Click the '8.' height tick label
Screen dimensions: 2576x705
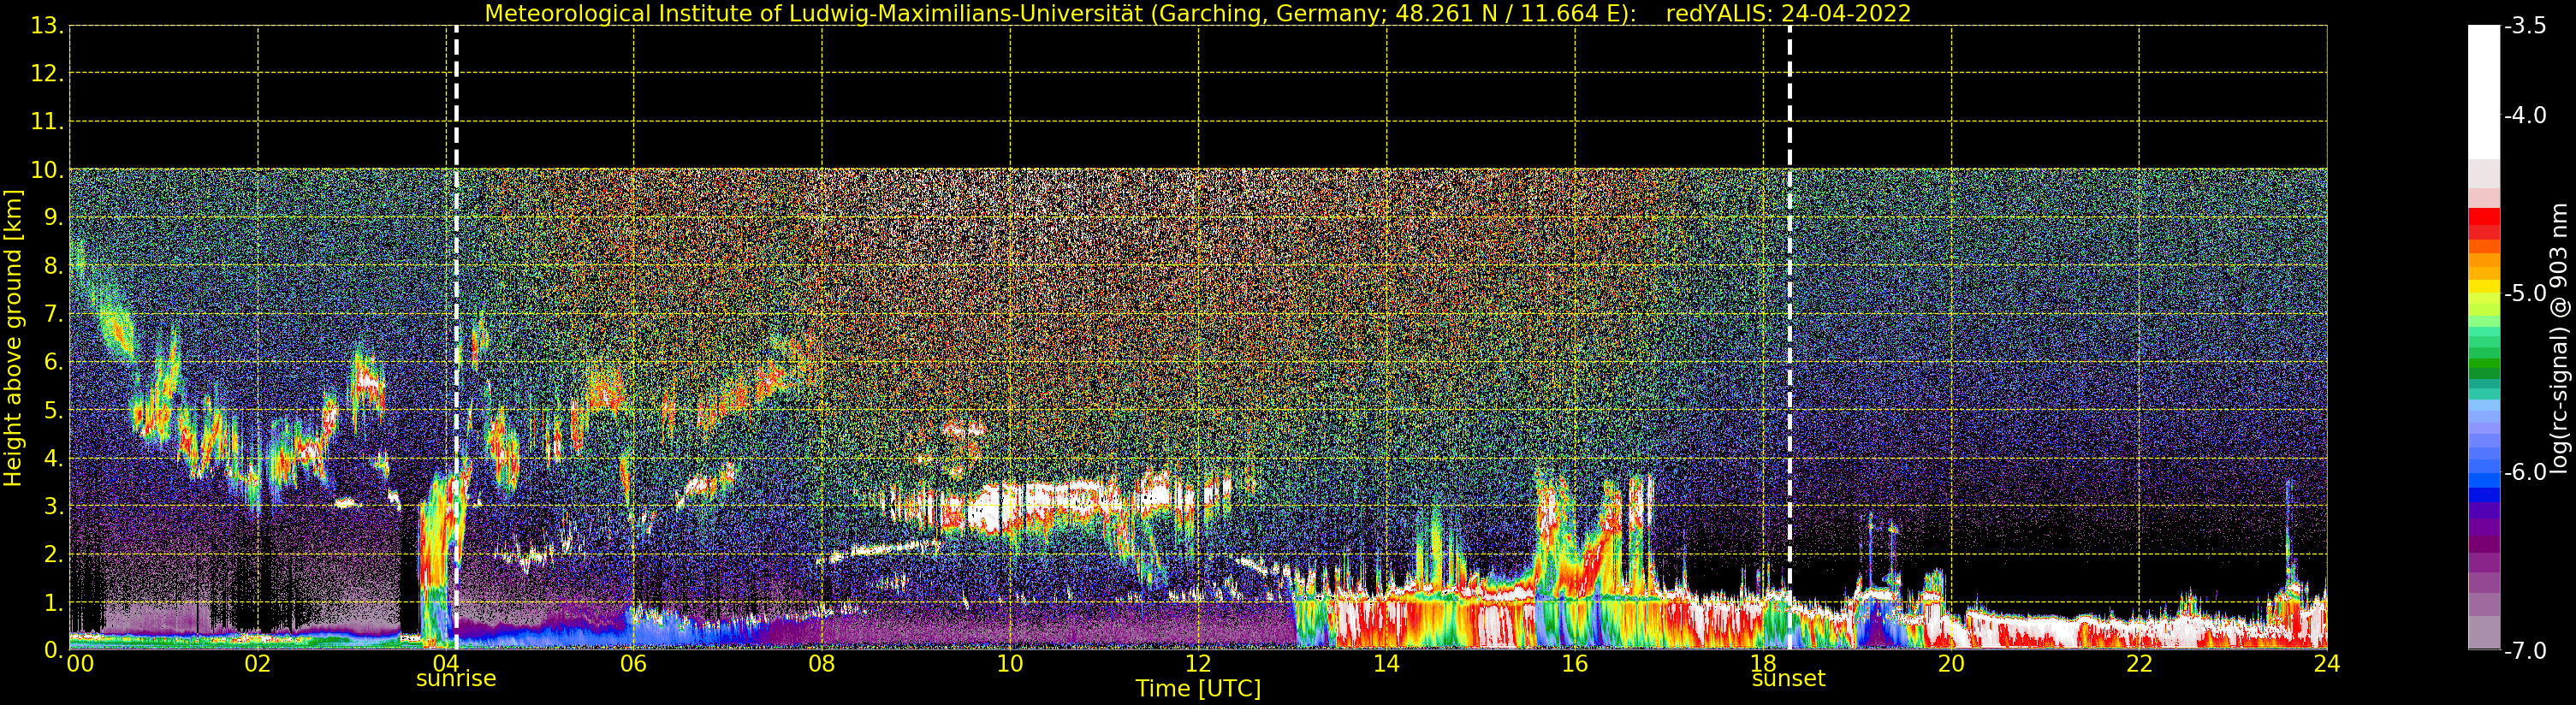coord(54,266)
